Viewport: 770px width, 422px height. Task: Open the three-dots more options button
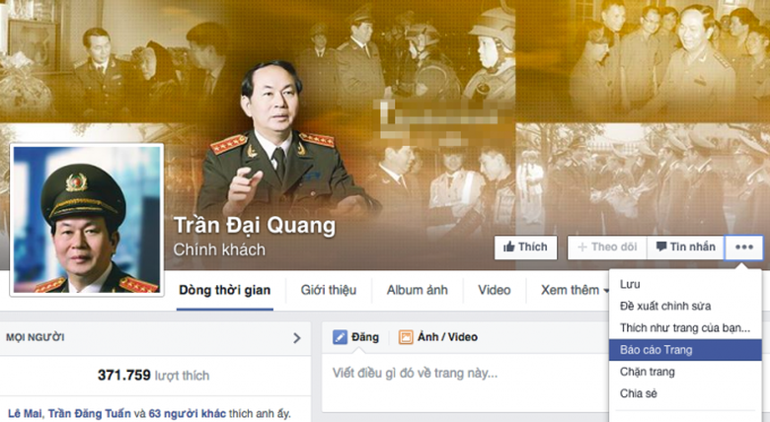[744, 247]
